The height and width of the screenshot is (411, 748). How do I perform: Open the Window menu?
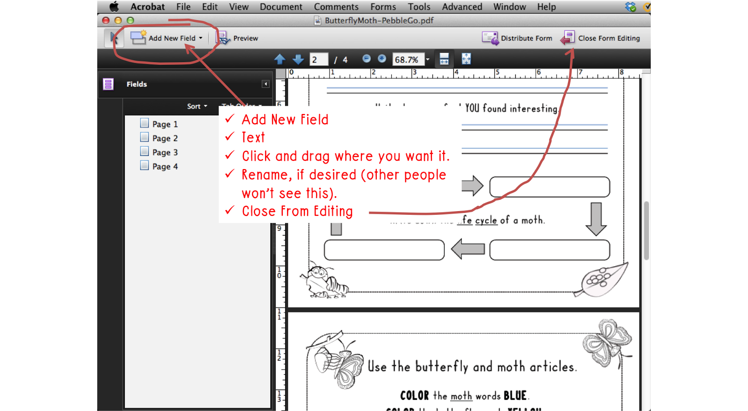(x=510, y=7)
